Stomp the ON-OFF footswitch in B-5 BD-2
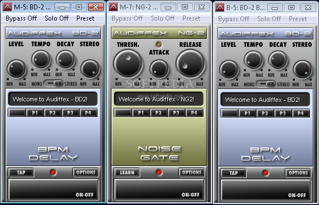The image size is (319, 205). [x=265, y=190]
